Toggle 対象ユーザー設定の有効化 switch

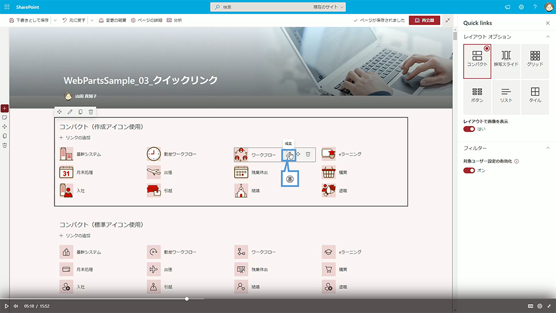click(469, 171)
